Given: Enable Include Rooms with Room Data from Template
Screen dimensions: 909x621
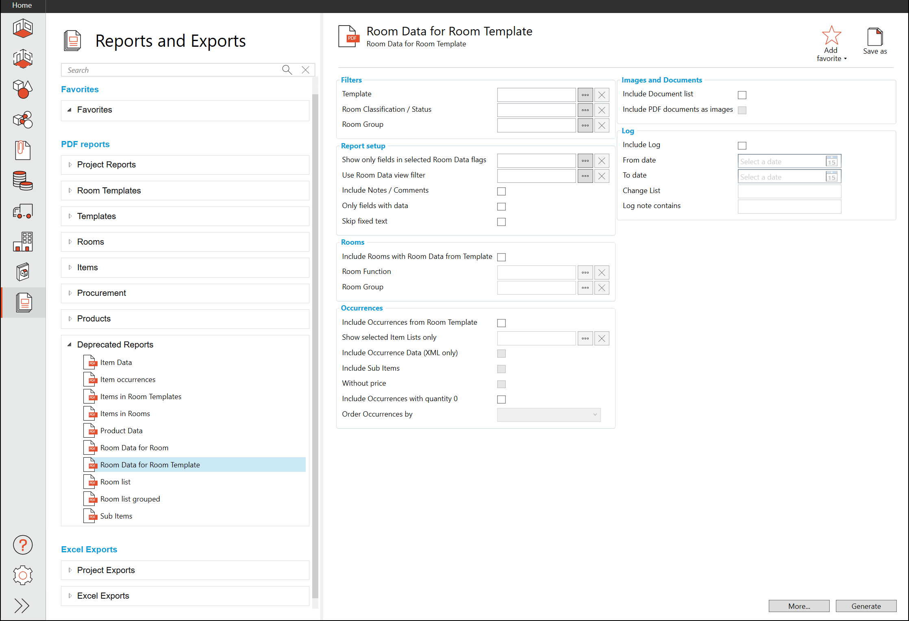Looking at the screenshot, I should click(501, 257).
